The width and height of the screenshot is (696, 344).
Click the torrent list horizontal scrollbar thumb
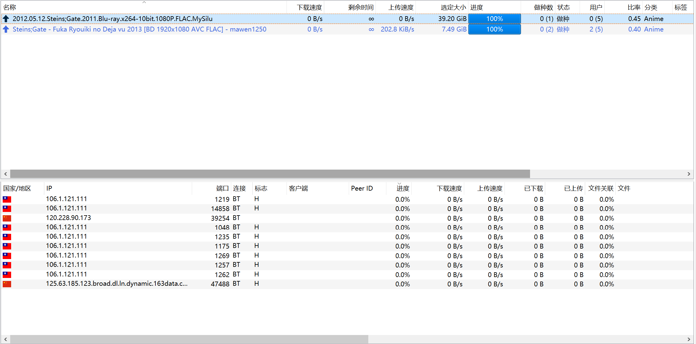coord(270,174)
